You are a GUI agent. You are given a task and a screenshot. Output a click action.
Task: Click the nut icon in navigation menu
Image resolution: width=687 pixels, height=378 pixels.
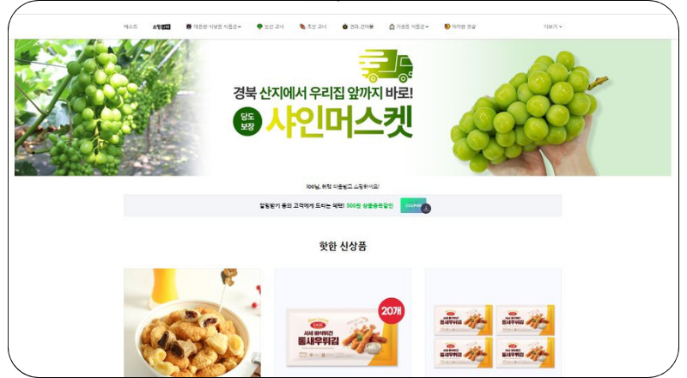coord(345,27)
